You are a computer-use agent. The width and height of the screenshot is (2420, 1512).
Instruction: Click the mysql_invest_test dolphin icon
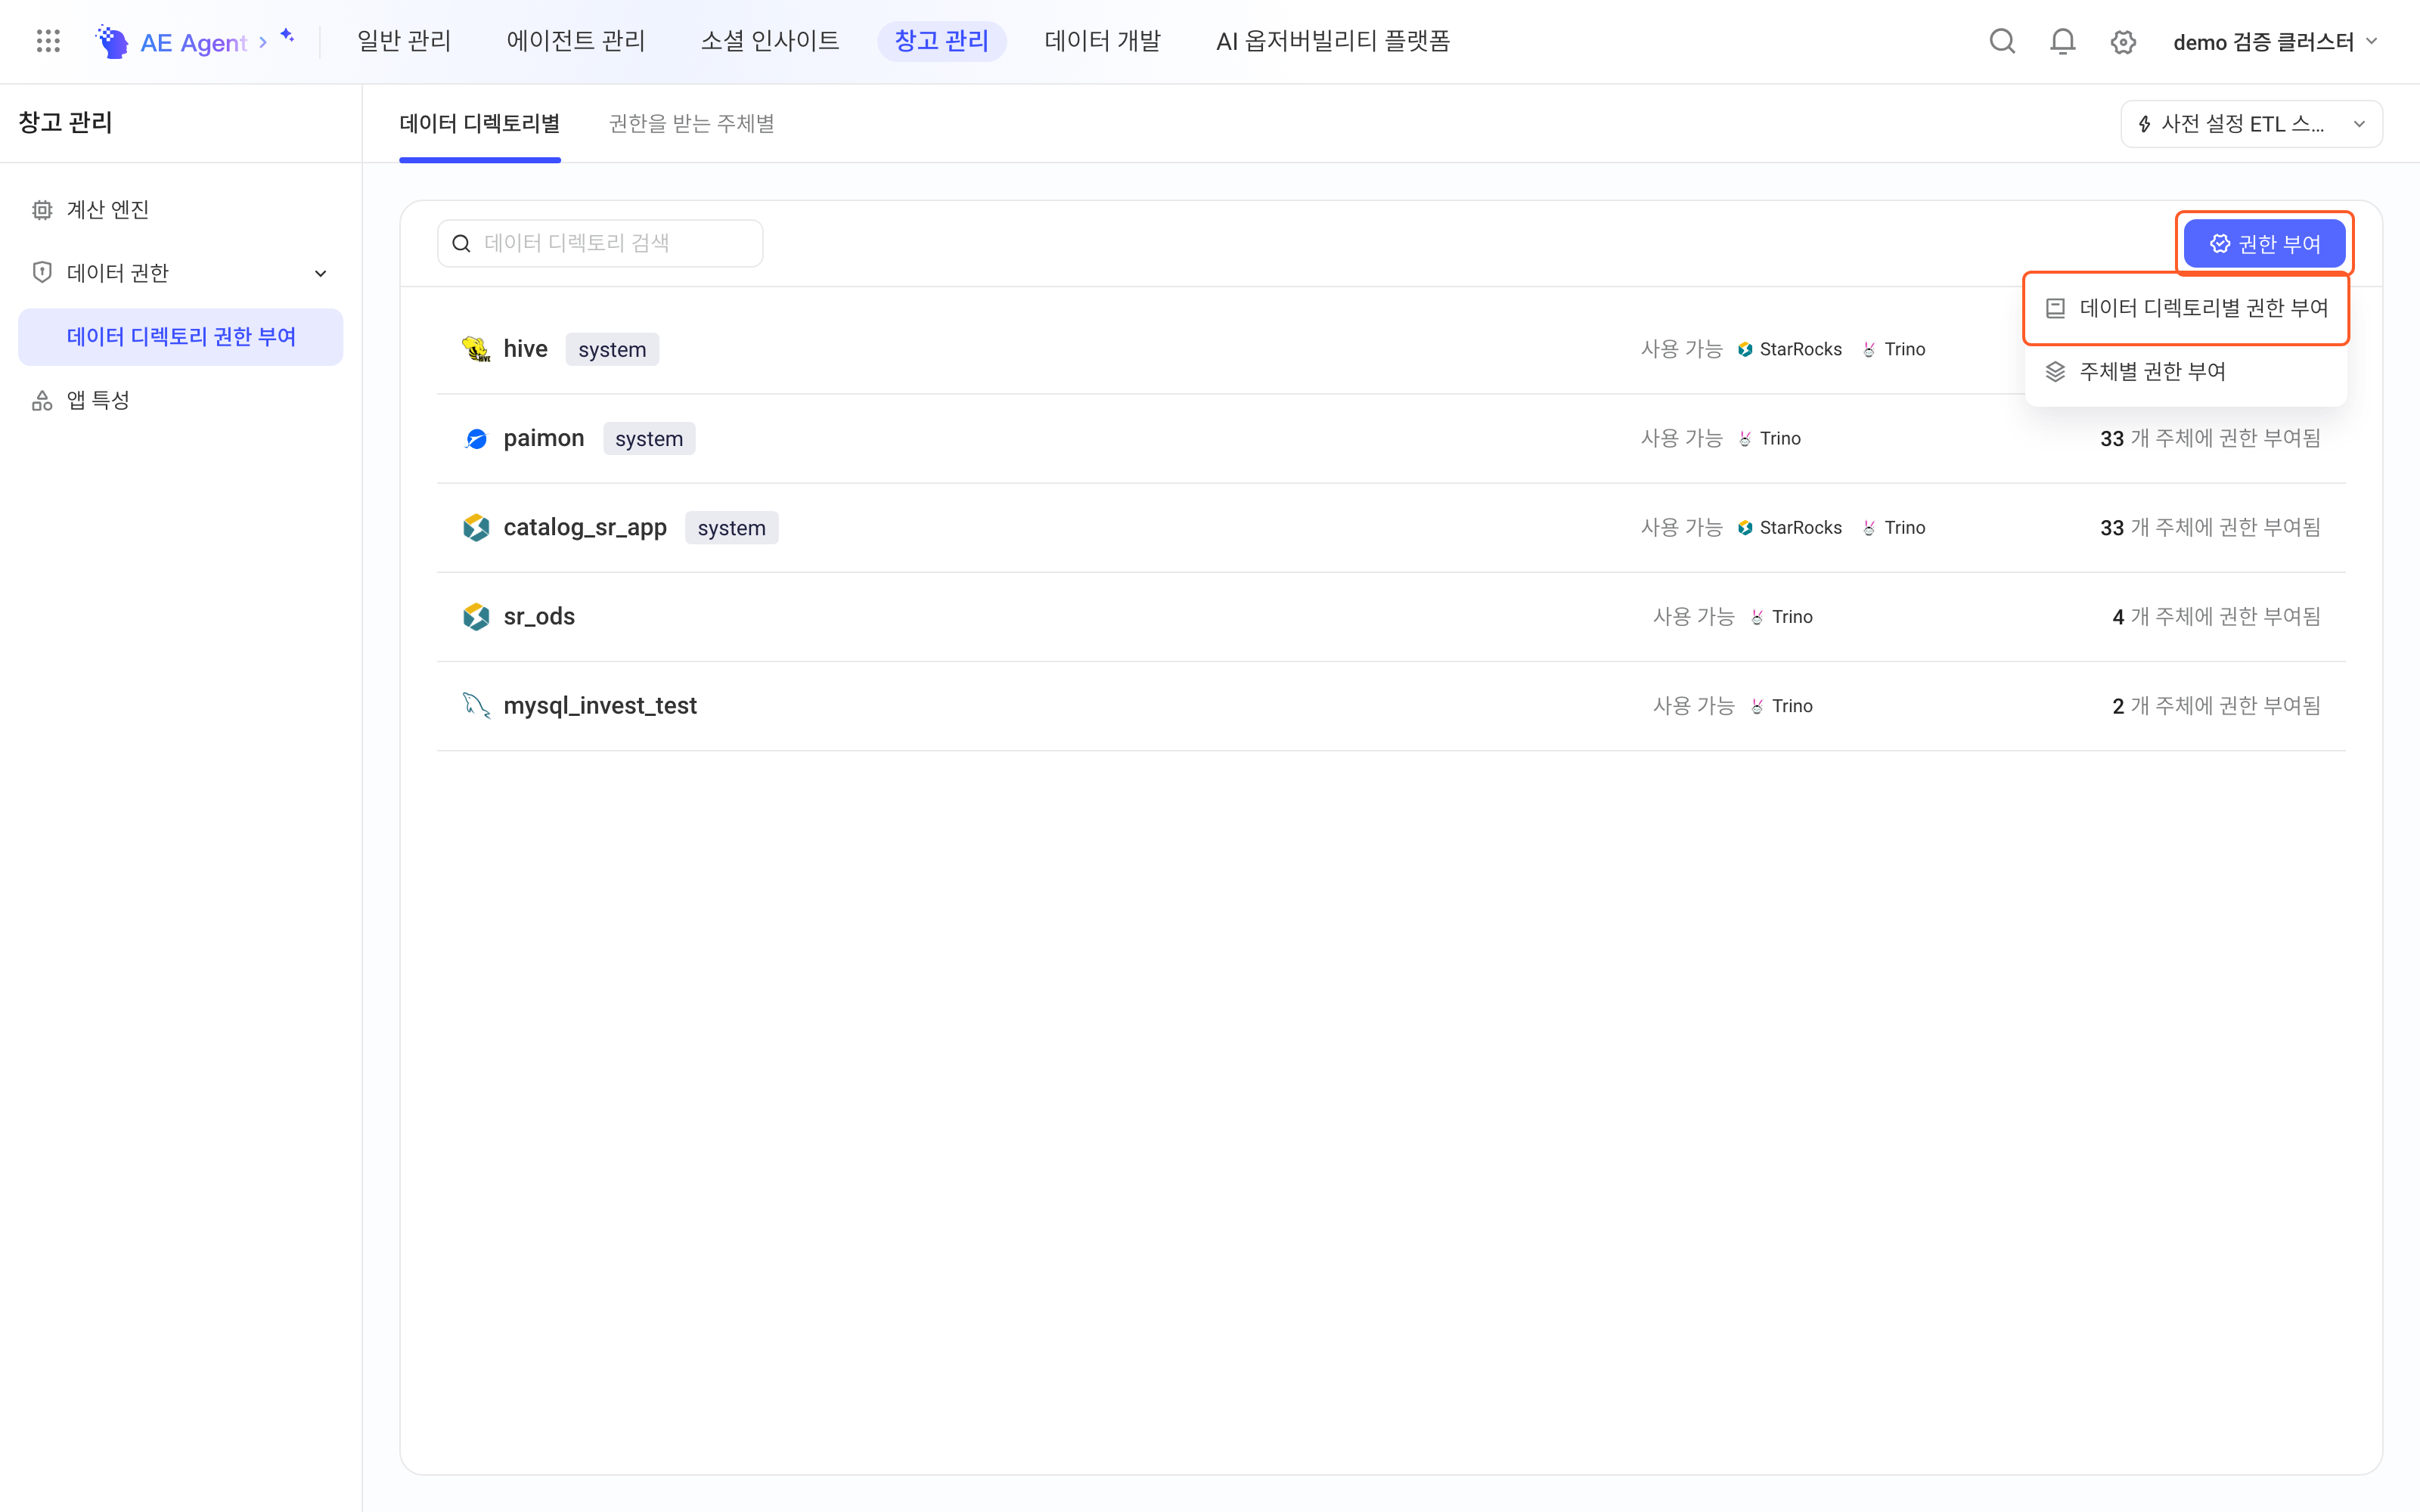(476, 705)
